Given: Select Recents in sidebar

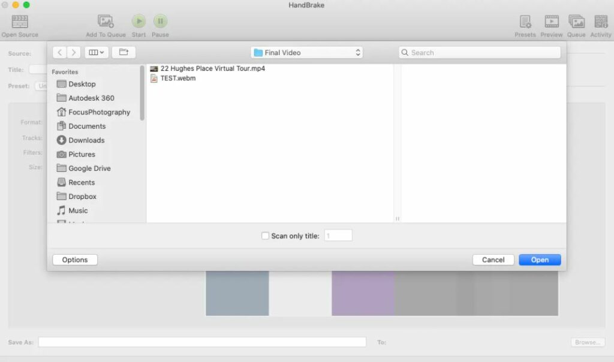Looking at the screenshot, I should 76,183.
